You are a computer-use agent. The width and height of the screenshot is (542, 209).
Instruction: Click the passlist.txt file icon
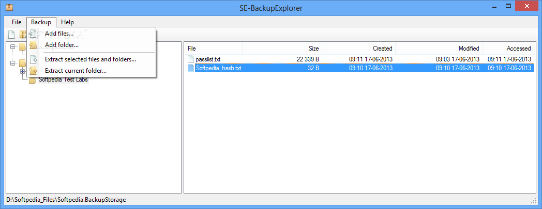pos(191,59)
